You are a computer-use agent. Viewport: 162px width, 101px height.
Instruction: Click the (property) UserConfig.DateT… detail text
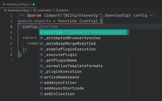[x=97, y=32]
